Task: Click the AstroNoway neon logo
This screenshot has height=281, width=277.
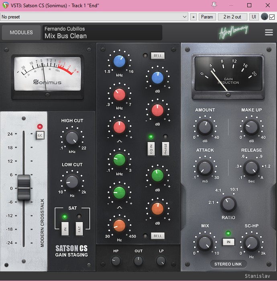Action: (233, 32)
